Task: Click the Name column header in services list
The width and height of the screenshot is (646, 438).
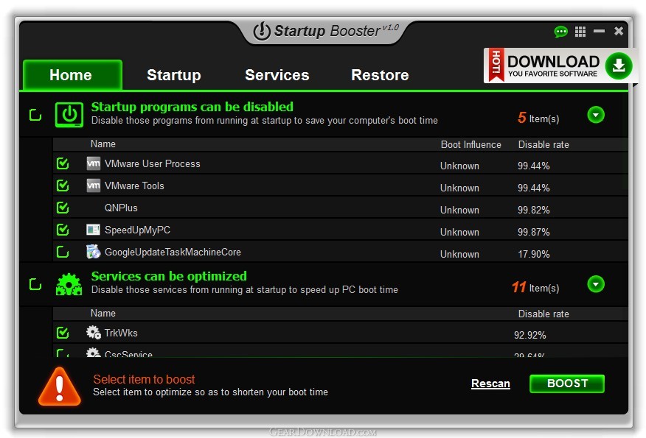Action: 103,313
